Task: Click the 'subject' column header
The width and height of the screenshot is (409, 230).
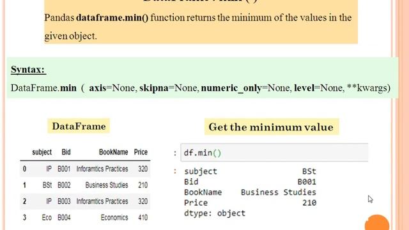Action: point(42,152)
